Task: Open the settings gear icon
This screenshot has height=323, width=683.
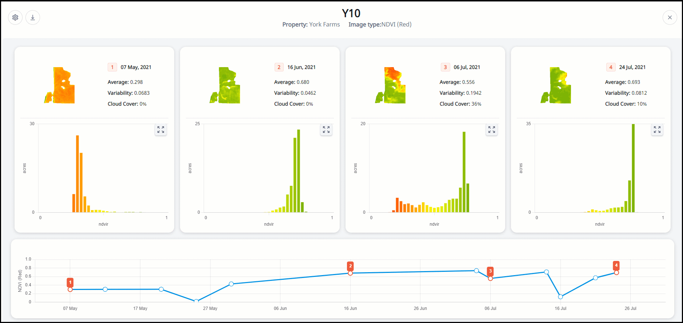Action: coord(15,17)
